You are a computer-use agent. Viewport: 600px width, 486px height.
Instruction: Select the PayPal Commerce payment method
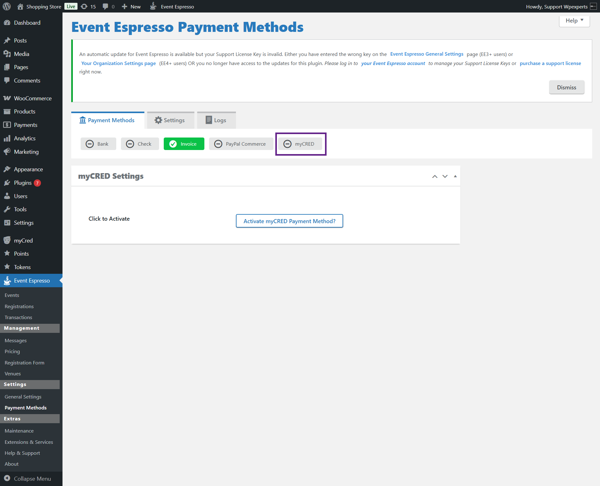click(x=241, y=144)
